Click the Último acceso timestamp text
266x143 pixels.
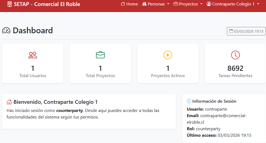pyautogui.click(x=234, y=135)
